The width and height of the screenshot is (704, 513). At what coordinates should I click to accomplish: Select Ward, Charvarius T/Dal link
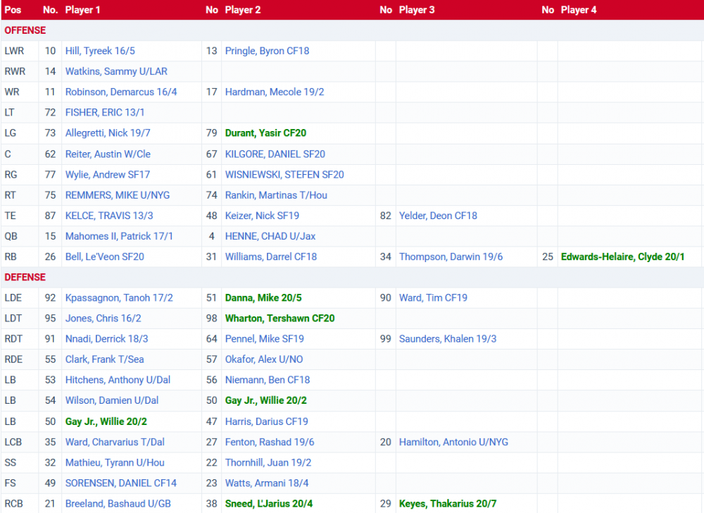115,443
